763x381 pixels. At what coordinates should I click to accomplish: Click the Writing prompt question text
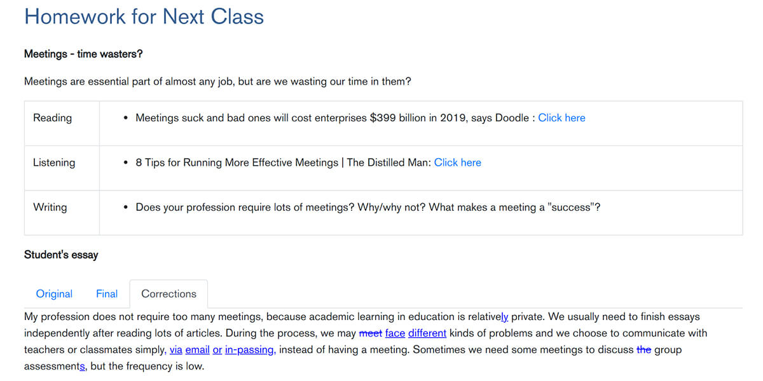click(368, 207)
